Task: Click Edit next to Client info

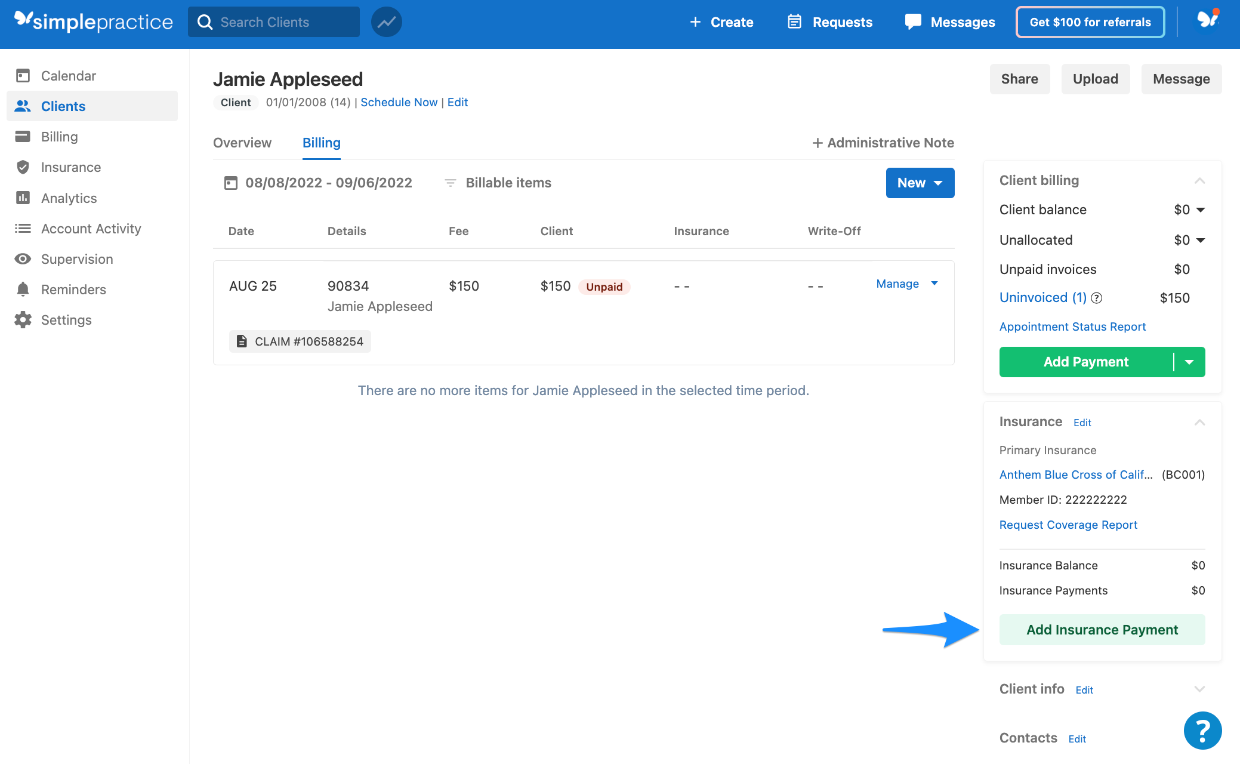Action: 1084,690
